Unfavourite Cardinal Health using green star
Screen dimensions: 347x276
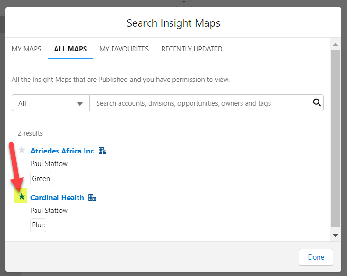[x=22, y=197]
